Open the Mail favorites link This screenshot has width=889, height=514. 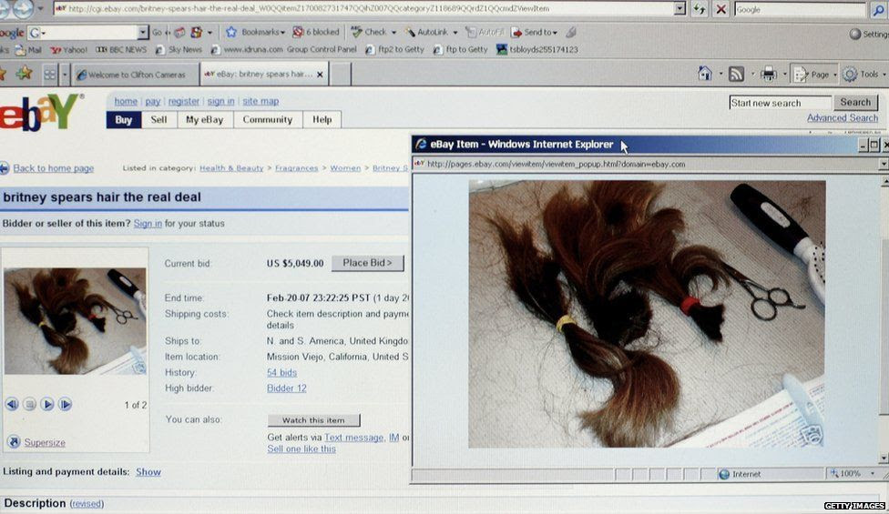click(28, 50)
